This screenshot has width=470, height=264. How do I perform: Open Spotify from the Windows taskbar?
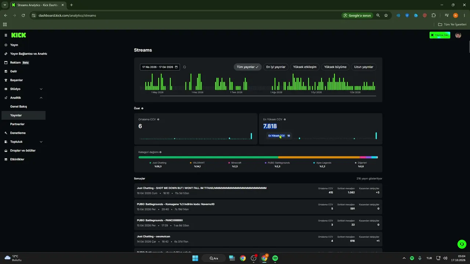coord(275,258)
